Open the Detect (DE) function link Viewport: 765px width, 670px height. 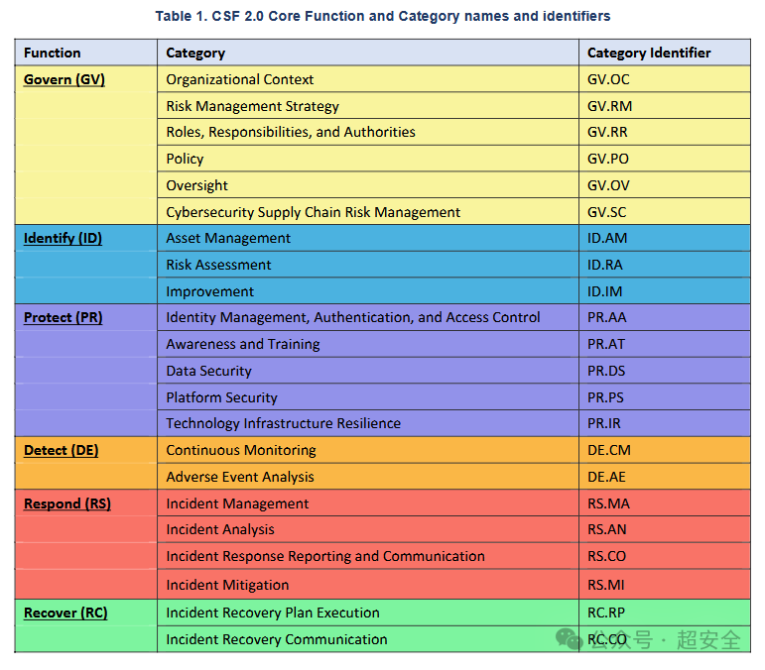pyautogui.click(x=61, y=450)
